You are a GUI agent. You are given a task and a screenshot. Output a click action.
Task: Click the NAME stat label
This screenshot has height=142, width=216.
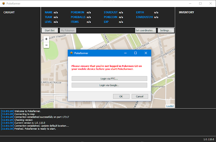click(x=49, y=13)
